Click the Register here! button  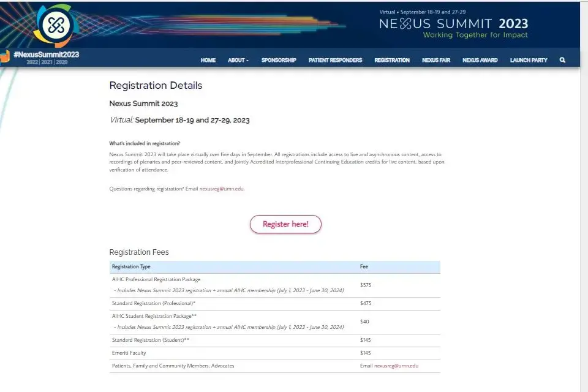click(285, 224)
